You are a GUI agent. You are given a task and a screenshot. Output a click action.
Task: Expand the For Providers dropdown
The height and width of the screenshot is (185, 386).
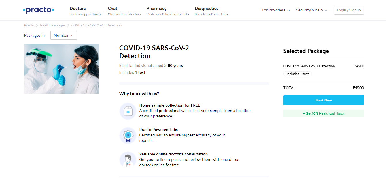(276, 10)
